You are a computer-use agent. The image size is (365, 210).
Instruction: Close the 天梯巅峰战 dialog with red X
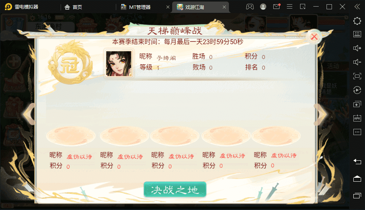[x=314, y=36]
